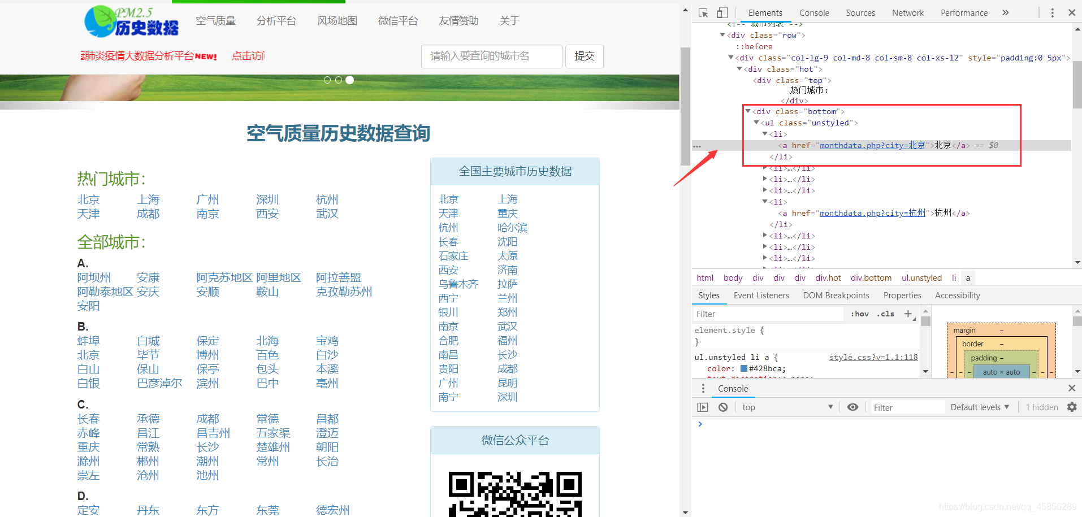Image resolution: width=1082 pixels, height=517 pixels.
Task: Select the first carousel indicator dot
Action: tap(327, 80)
